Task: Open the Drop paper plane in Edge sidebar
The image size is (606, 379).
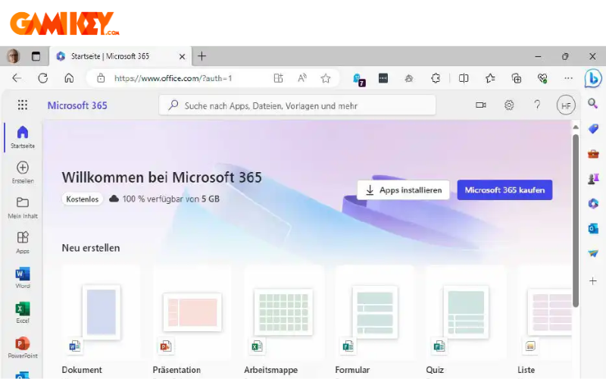Action: click(593, 254)
